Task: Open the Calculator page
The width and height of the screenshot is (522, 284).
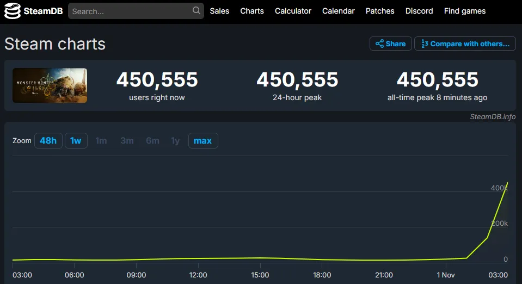Action: [x=293, y=11]
